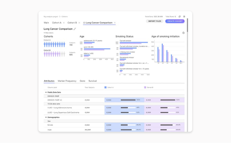Image resolution: width=231 pixels, height=143 pixels.
Task: Click the Create Cohort button
Action: (175, 21)
